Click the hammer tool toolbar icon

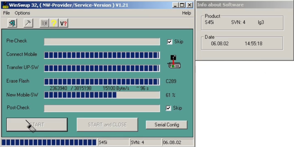tap(28, 23)
